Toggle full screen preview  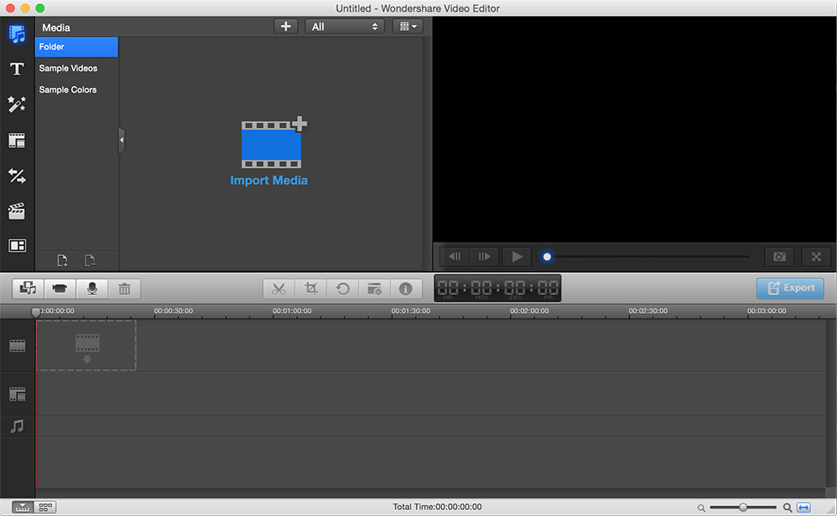tap(816, 257)
